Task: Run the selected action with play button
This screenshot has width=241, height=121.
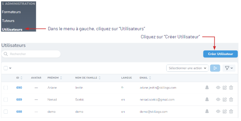Action: 215,68
